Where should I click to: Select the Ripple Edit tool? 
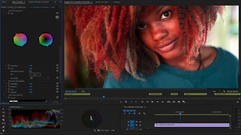(3, 116)
